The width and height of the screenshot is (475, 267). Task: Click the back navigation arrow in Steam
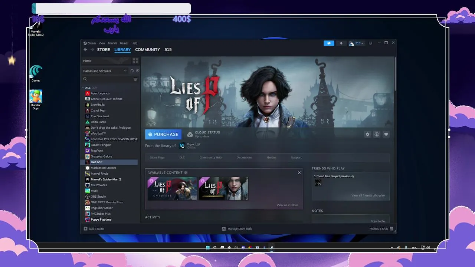point(85,50)
